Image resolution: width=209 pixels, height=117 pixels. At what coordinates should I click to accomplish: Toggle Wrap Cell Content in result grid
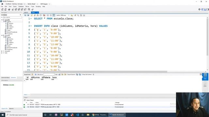point(93,74)
